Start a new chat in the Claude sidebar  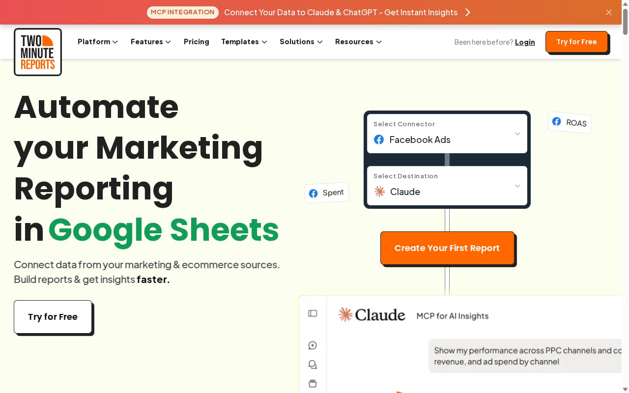click(x=313, y=345)
